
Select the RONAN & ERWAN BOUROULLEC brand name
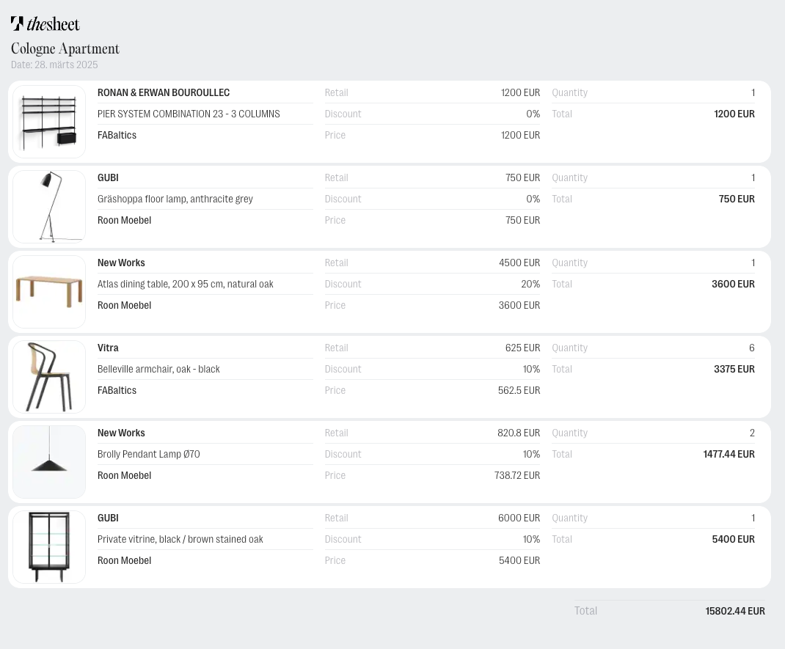click(164, 92)
